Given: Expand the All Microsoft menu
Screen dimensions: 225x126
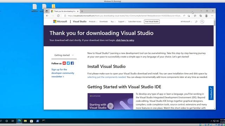Looking at the screenshot, I should click(x=186, y=22).
